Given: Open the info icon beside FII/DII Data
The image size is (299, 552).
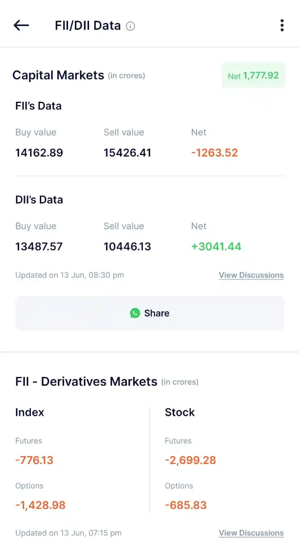Looking at the screenshot, I should [130, 26].
